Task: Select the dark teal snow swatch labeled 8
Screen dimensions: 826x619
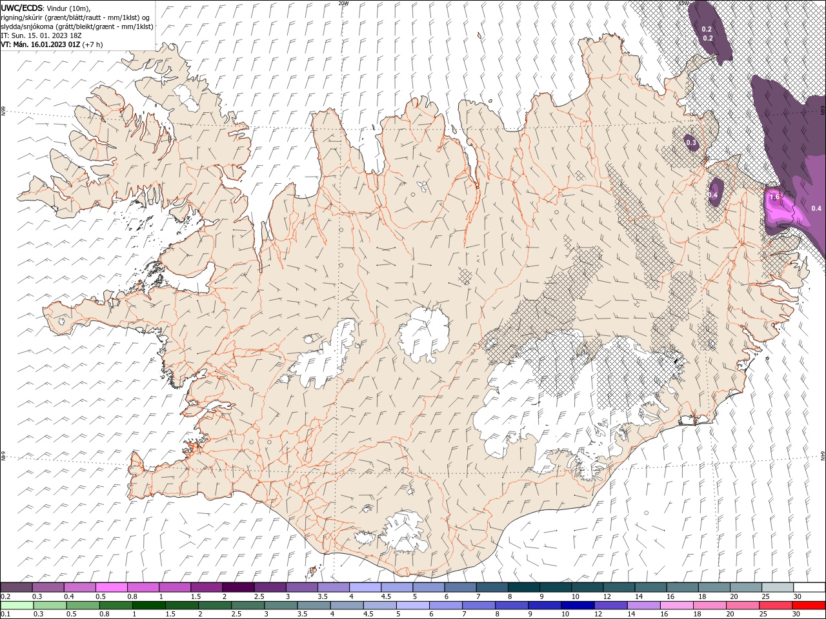Action: 525,587
